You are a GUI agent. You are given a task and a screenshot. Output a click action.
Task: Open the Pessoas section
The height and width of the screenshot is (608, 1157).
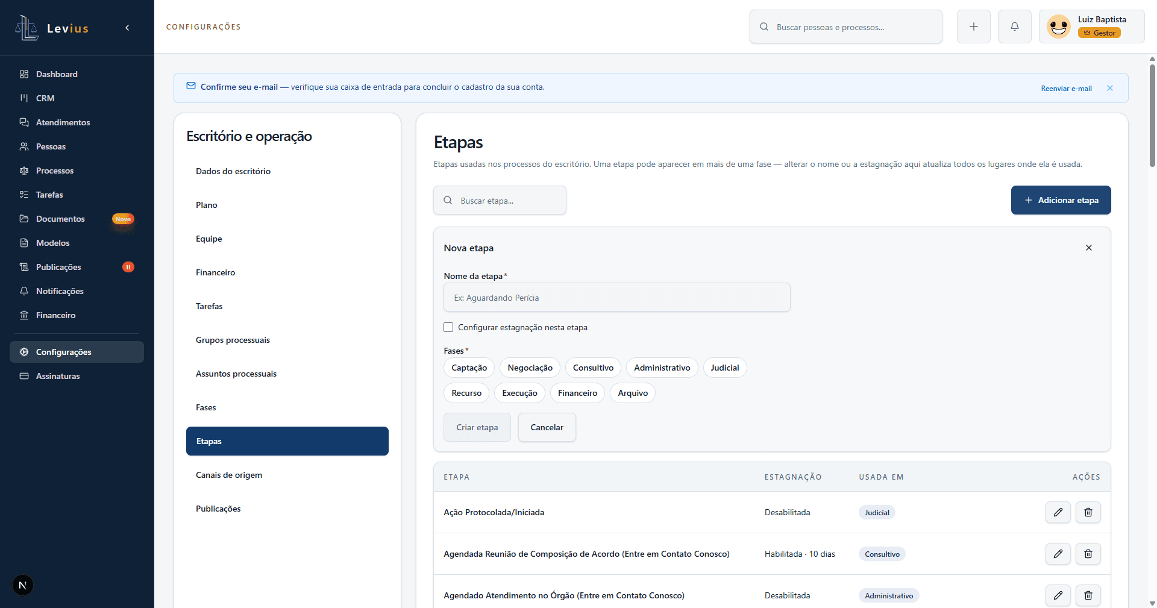[77, 146]
